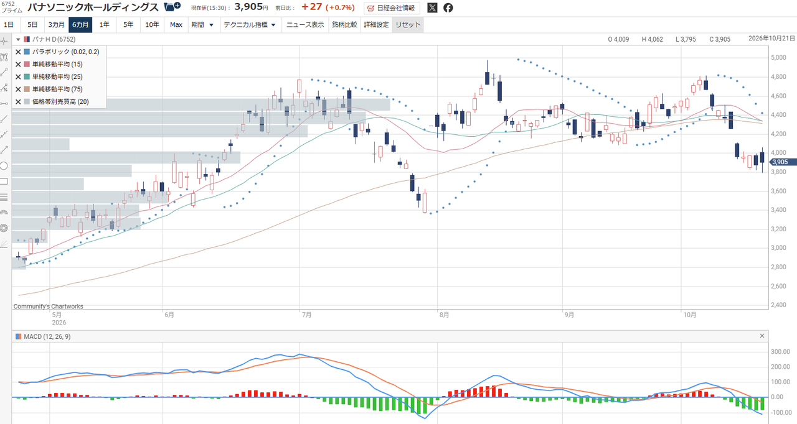Switch to the 1日 time range
The width and height of the screenshot is (797, 424).
pyautogui.click(x=9, y=25)
